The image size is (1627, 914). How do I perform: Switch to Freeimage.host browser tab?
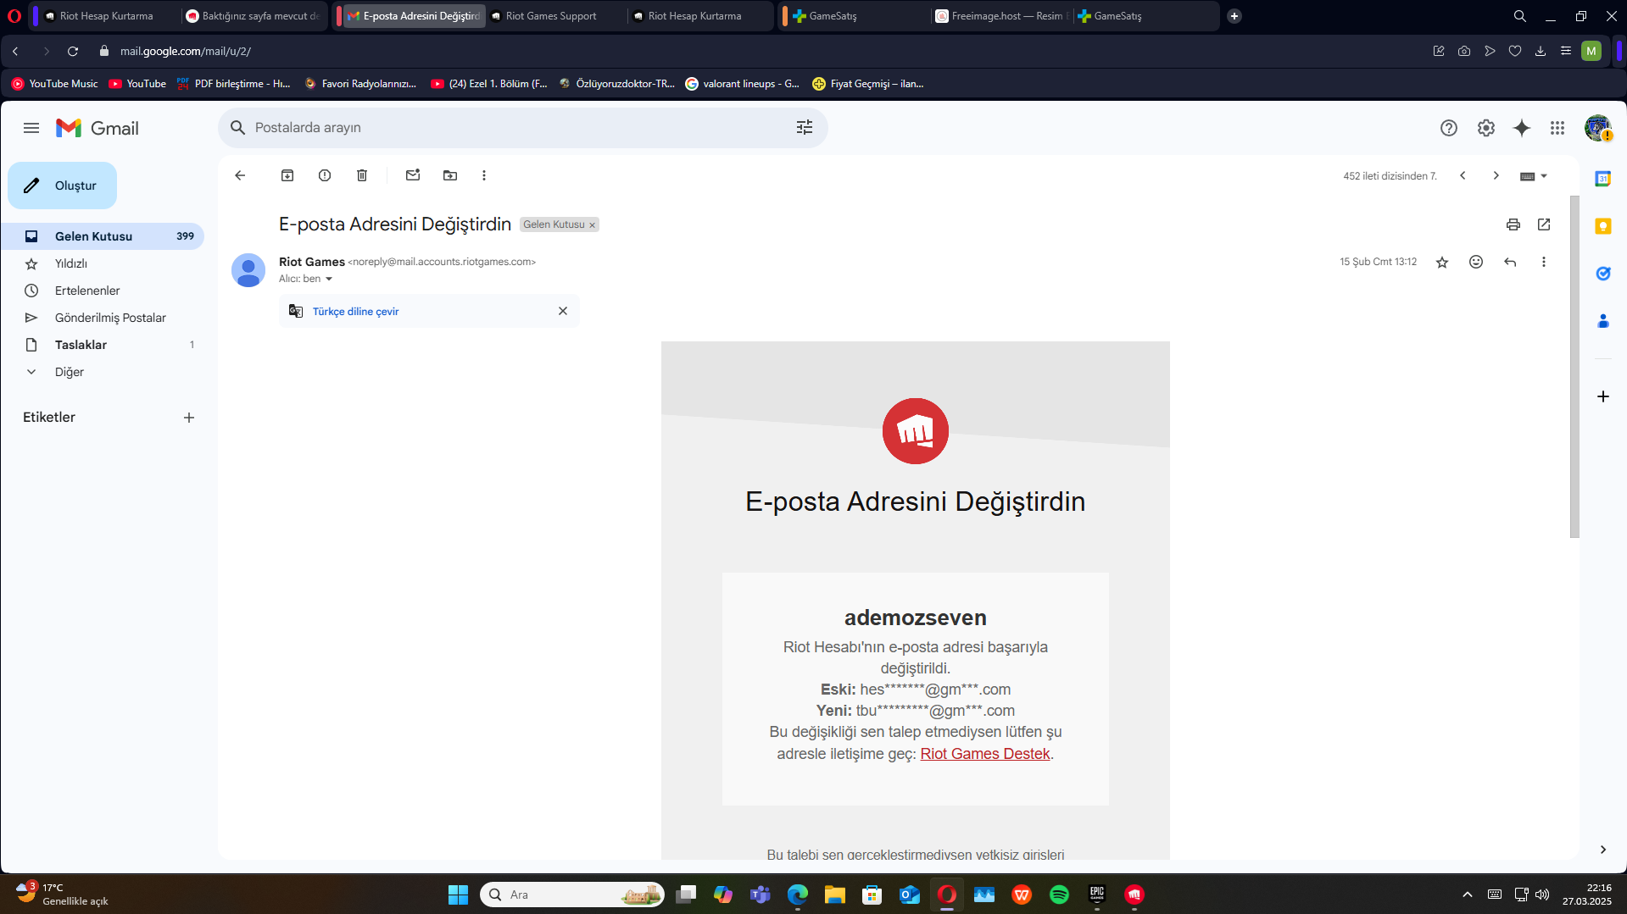pyautogui.click(x=1001, y=16)
